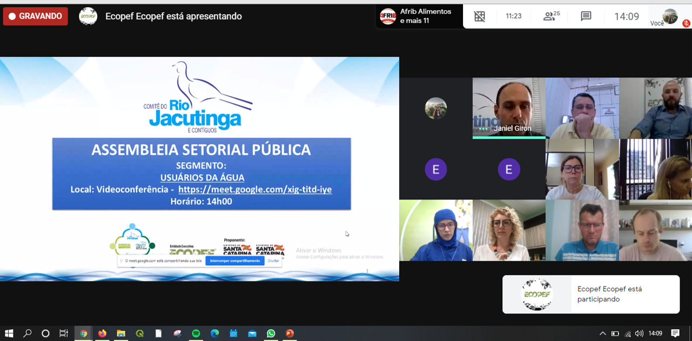Open Cortana from the taskbar

(45, 333)
